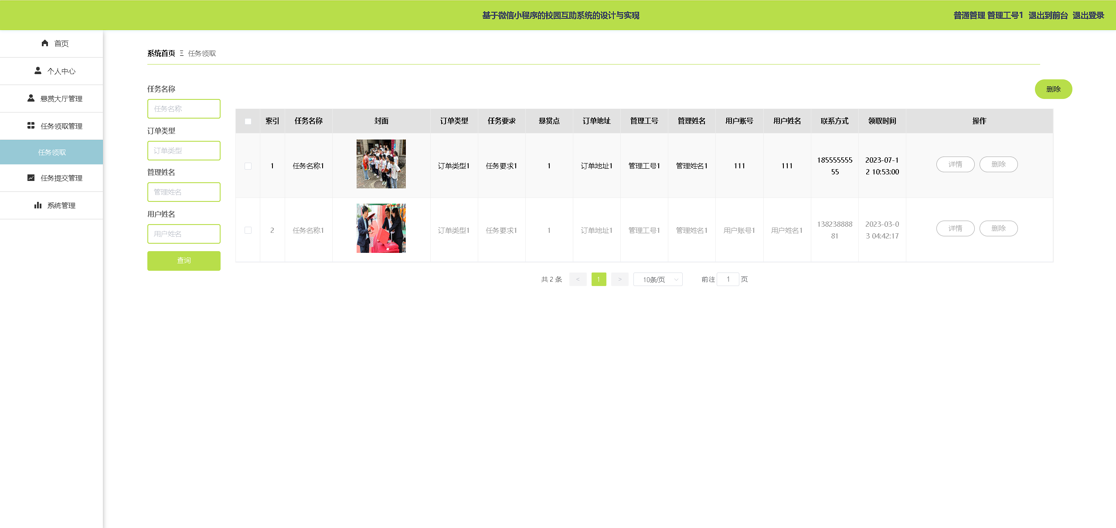Click the chart icon beside 任务提交管理
This screenshot has height=528, width=1116.
(31, 177)
